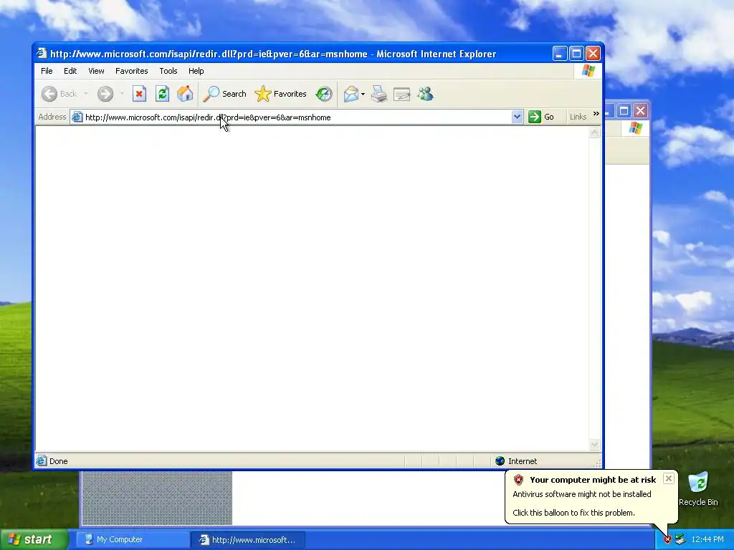The width and height of the screenshot is (734, 550).
Task: Maximize the Internet Explorer window
Action: click(577, 53)
